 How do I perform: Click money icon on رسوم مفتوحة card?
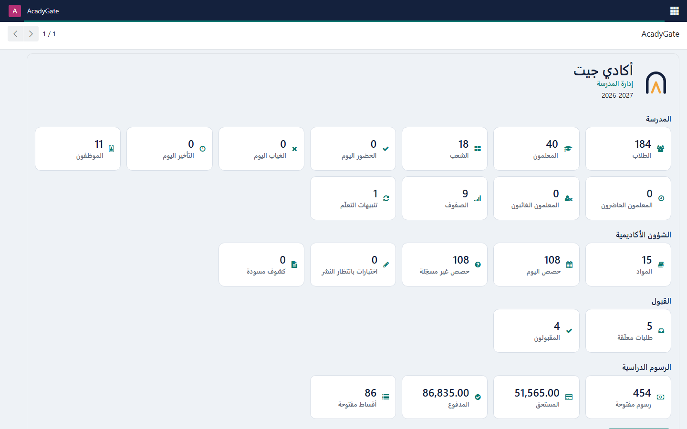point(661,397)
